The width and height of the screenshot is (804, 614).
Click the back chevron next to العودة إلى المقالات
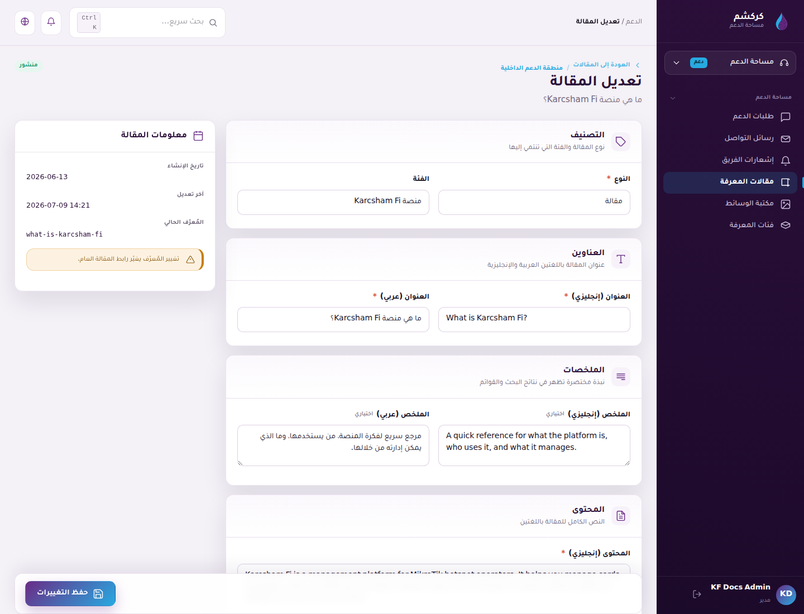pyautogui.click(x=638, y=65)
